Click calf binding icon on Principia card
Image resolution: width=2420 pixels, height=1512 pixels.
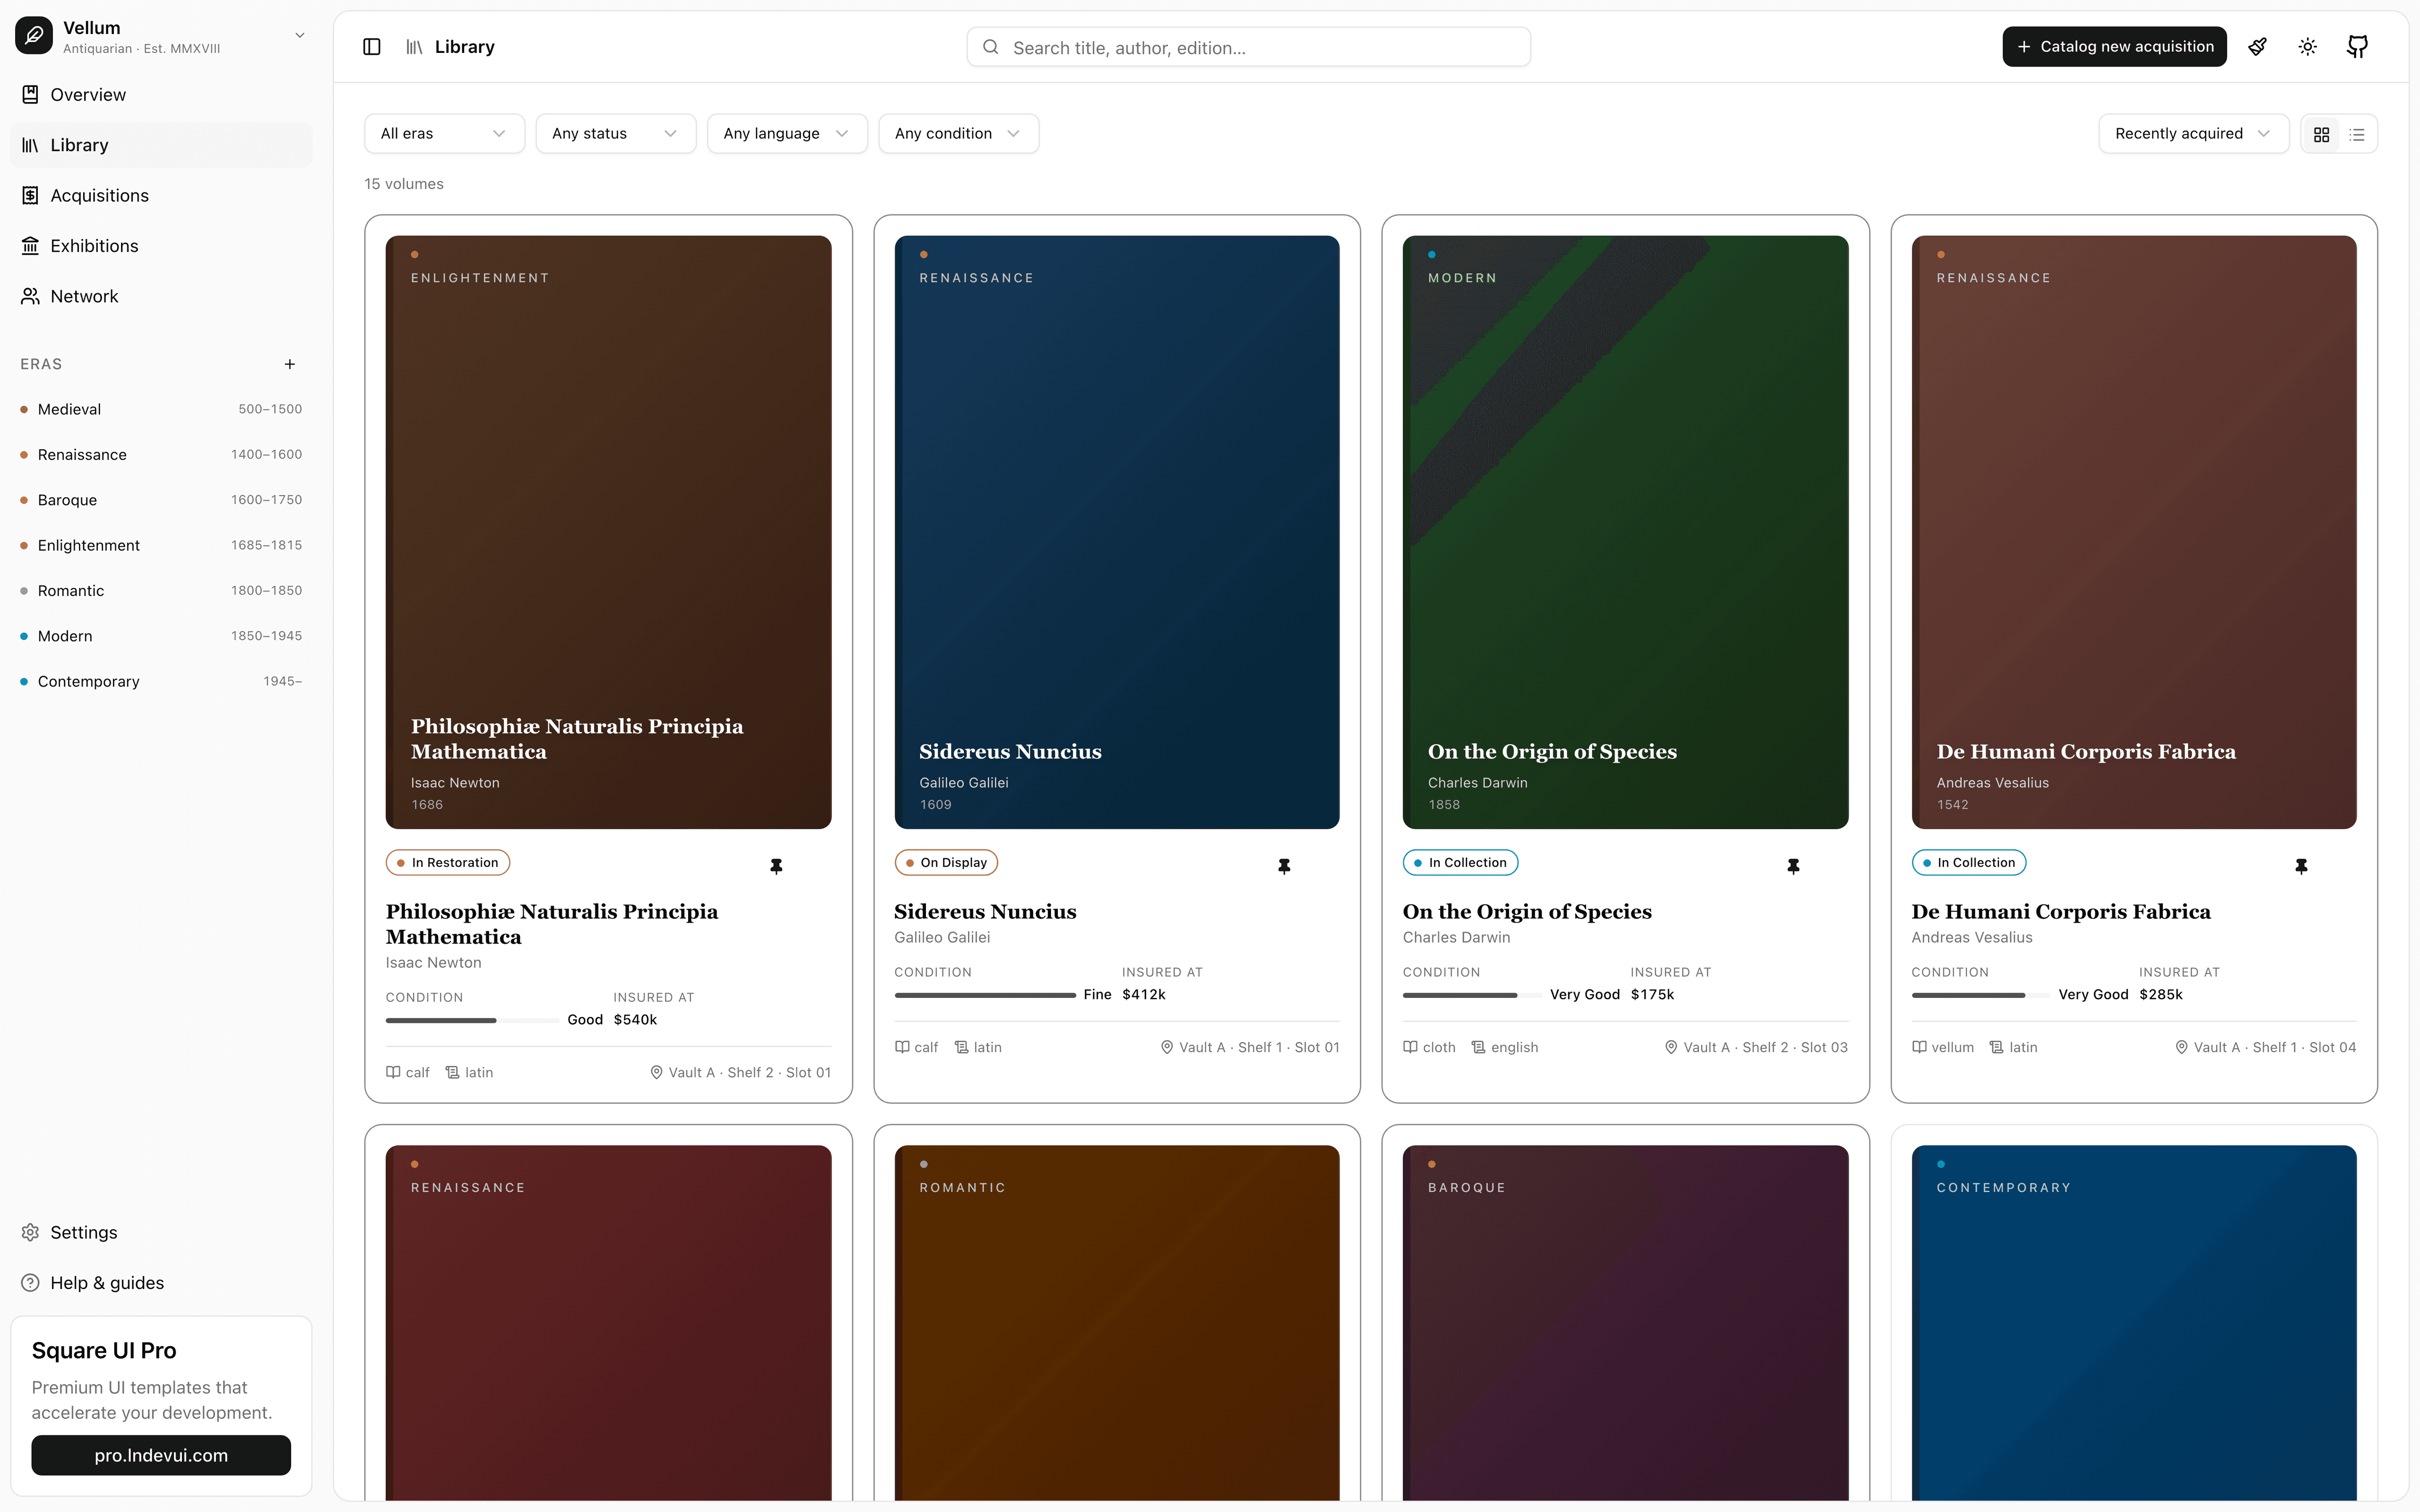(x=393, y=1072)
